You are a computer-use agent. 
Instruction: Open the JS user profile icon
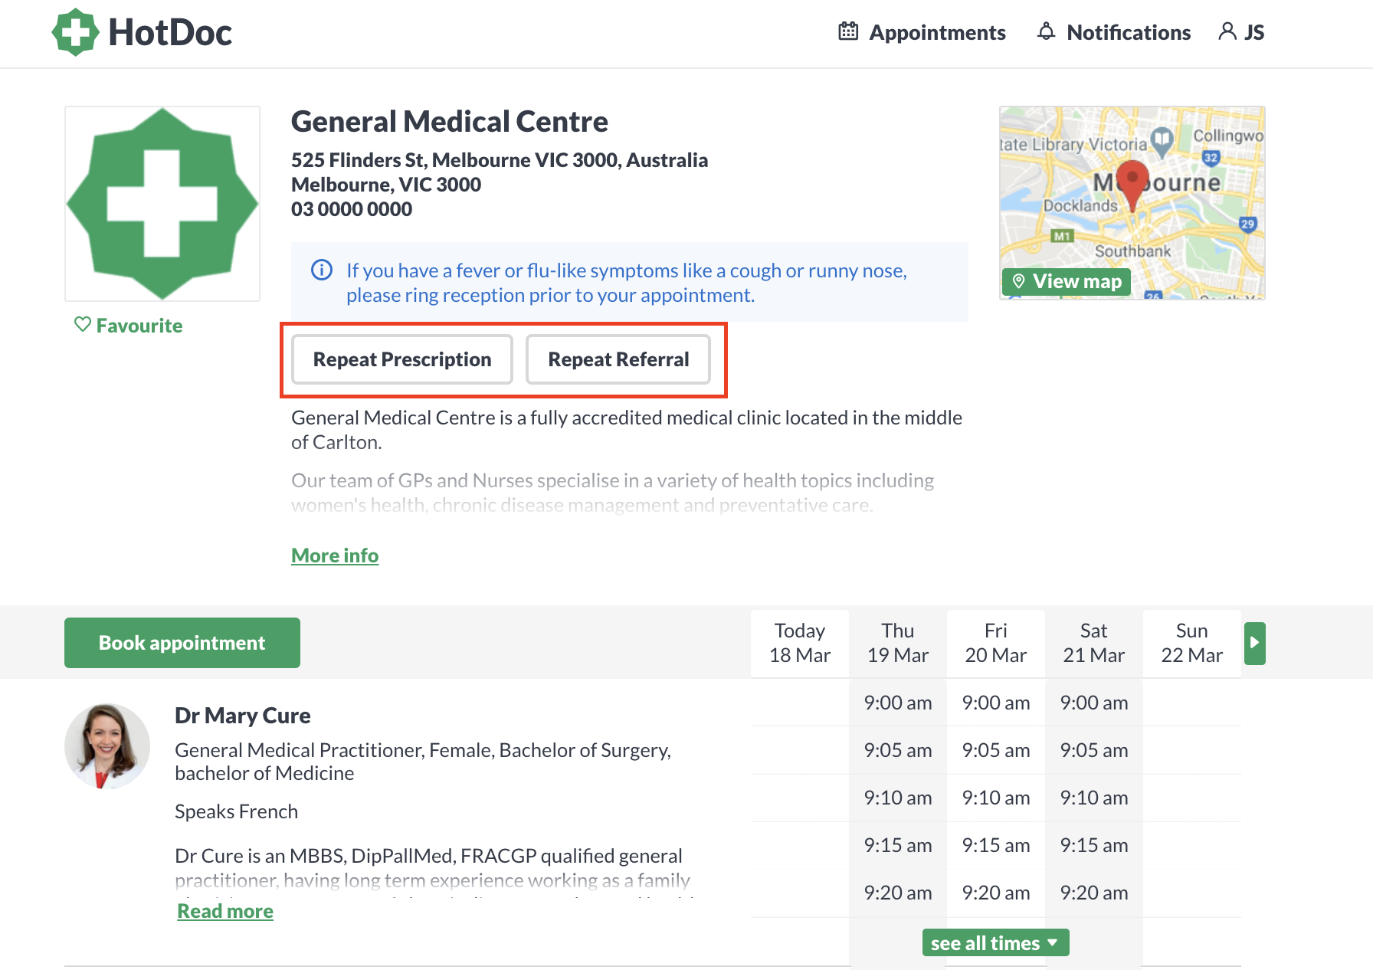pyautogui.click(x=1227, y=31)
